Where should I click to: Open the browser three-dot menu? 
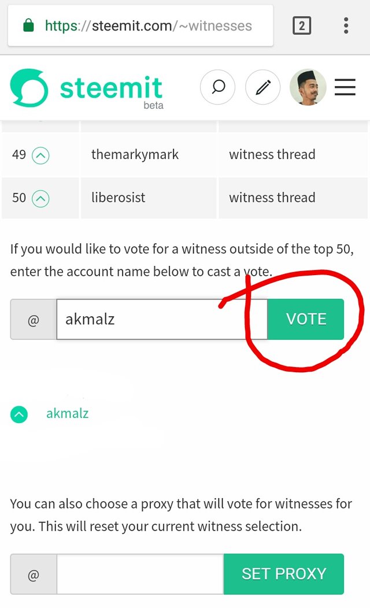(x=346, y=25)
